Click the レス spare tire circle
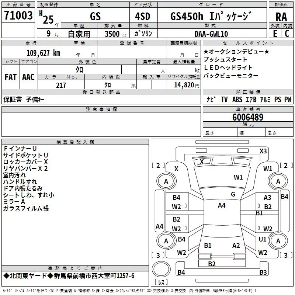 161,269
